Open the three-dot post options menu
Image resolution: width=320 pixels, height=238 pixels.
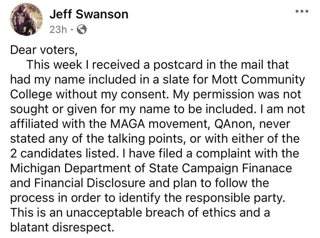click(x=302, y=12)
